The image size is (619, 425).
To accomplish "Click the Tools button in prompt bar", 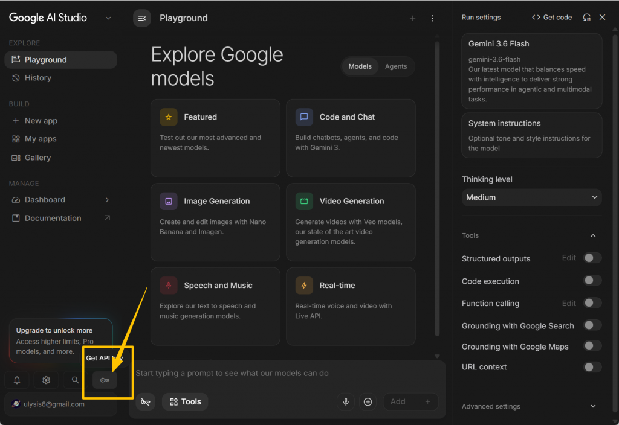I will pos(185,401).
